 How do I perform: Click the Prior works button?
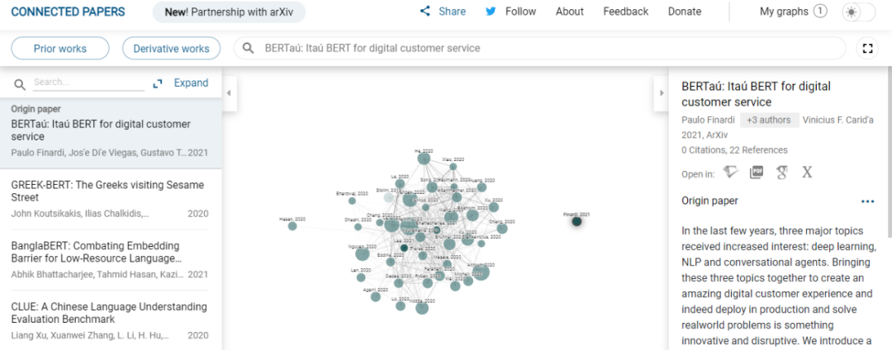point(60,49)
